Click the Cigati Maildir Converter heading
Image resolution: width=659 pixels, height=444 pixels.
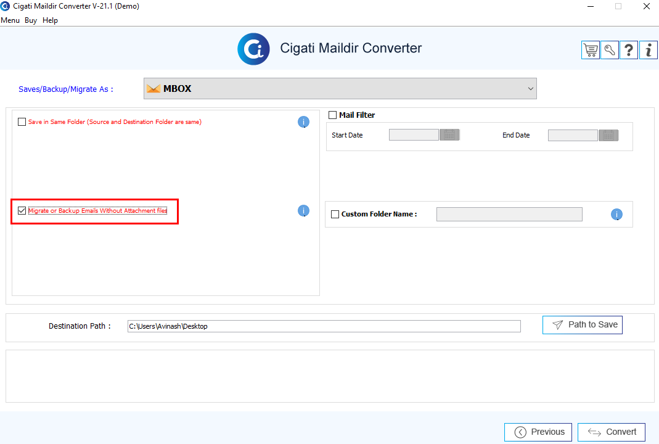pyautogui.click(x=351, y=48)
